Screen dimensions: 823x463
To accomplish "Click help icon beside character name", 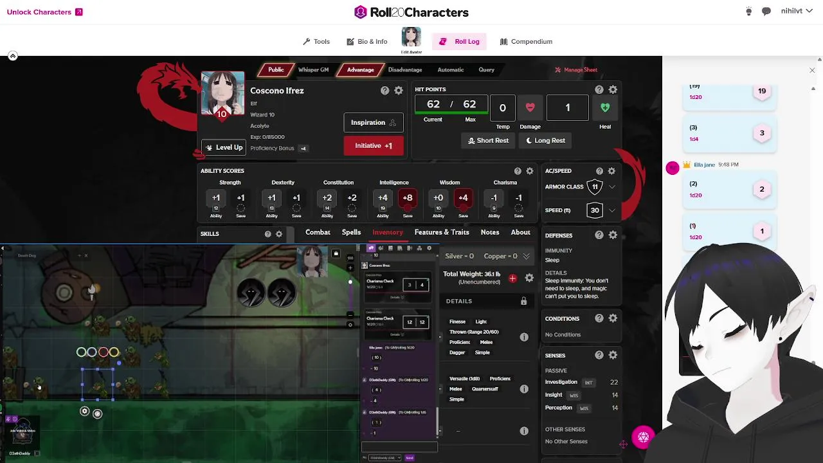I will click(x=384, y=91).
